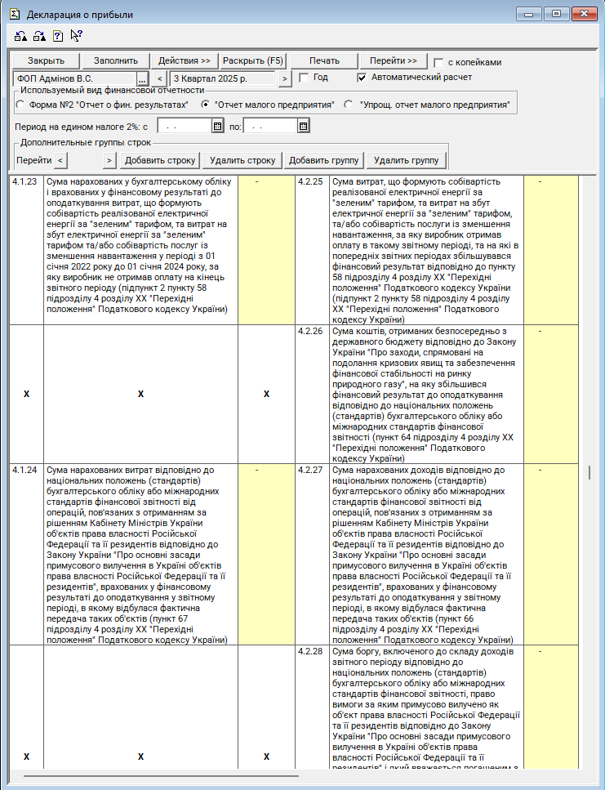Enable the 'с копейками' checkbox
605x790 pixels.
pos(439,62)
